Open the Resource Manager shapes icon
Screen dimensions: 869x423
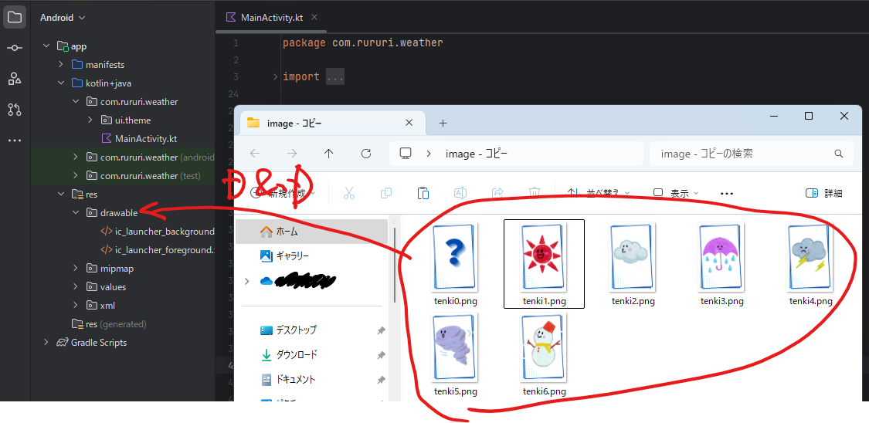(15, 79)
